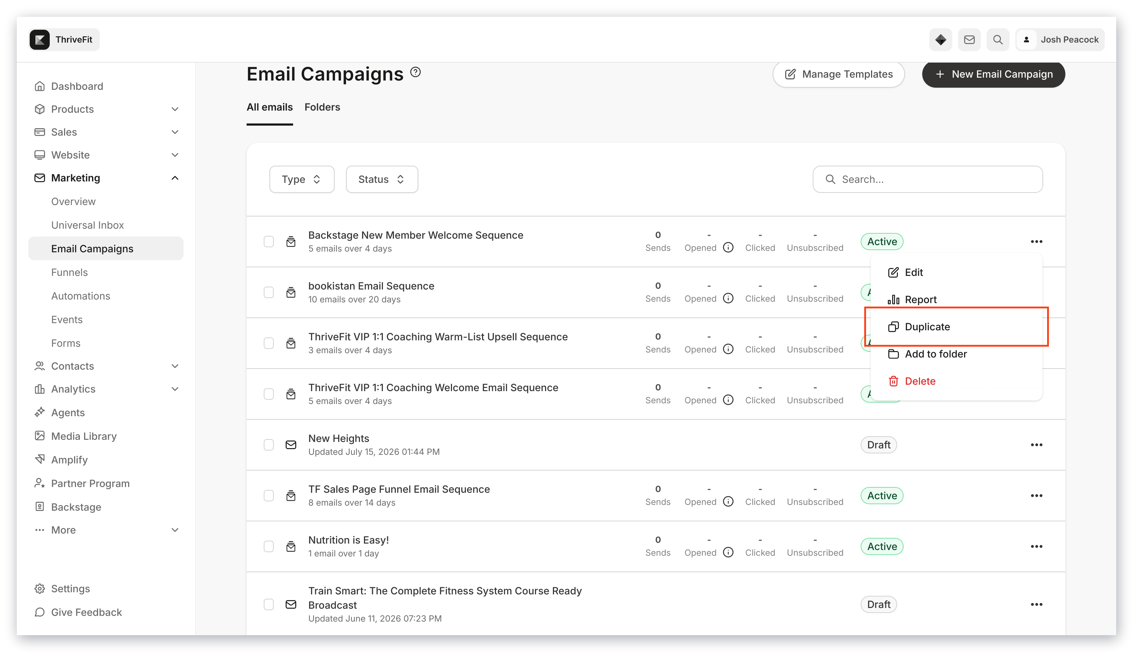Screen dimensions: 1133x652
Task: Click the Opened info icon for TF Sales Page Funnel row
Action: 728,502
